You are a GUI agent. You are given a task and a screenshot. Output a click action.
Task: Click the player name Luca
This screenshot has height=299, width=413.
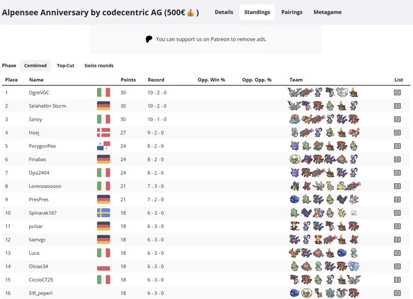click(x=34, y=253)
